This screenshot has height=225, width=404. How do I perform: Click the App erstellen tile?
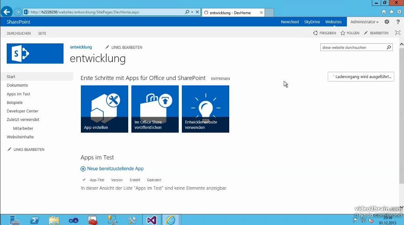(x=104, y=109)
